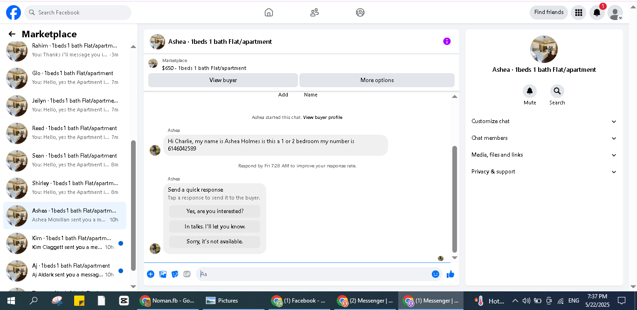This screenshot has width=637, height=310.
Task: Open Windows Start menu
Action: pyautogui.click(x=11, y=301)
